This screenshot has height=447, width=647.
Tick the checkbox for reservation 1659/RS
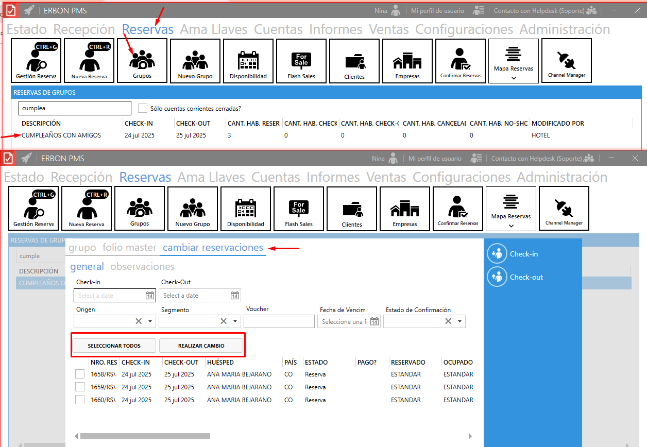[x=80, y=387]
